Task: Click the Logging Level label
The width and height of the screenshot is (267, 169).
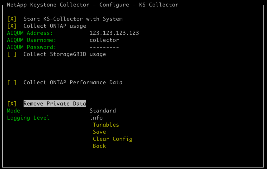Action: 28,118
